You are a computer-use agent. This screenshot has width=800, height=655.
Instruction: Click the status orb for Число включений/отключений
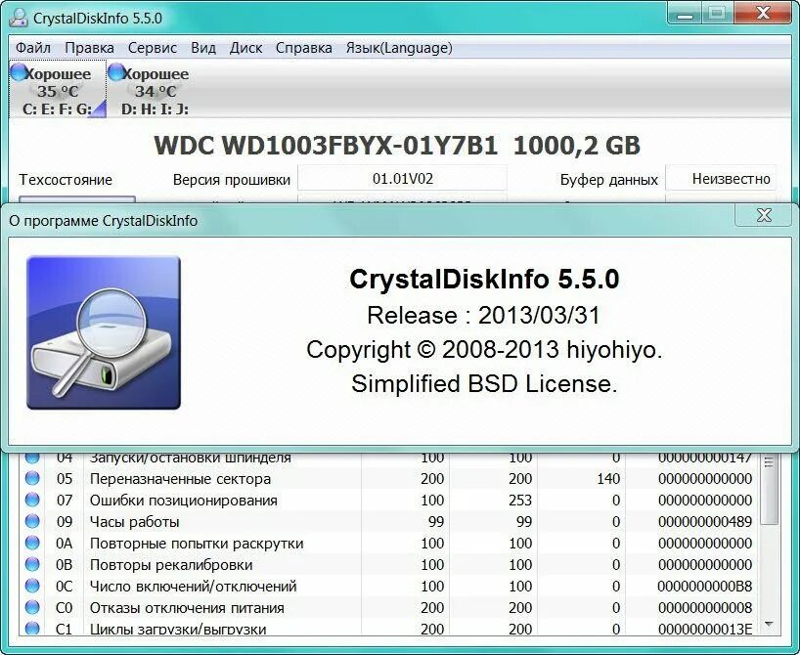(32, 586)
